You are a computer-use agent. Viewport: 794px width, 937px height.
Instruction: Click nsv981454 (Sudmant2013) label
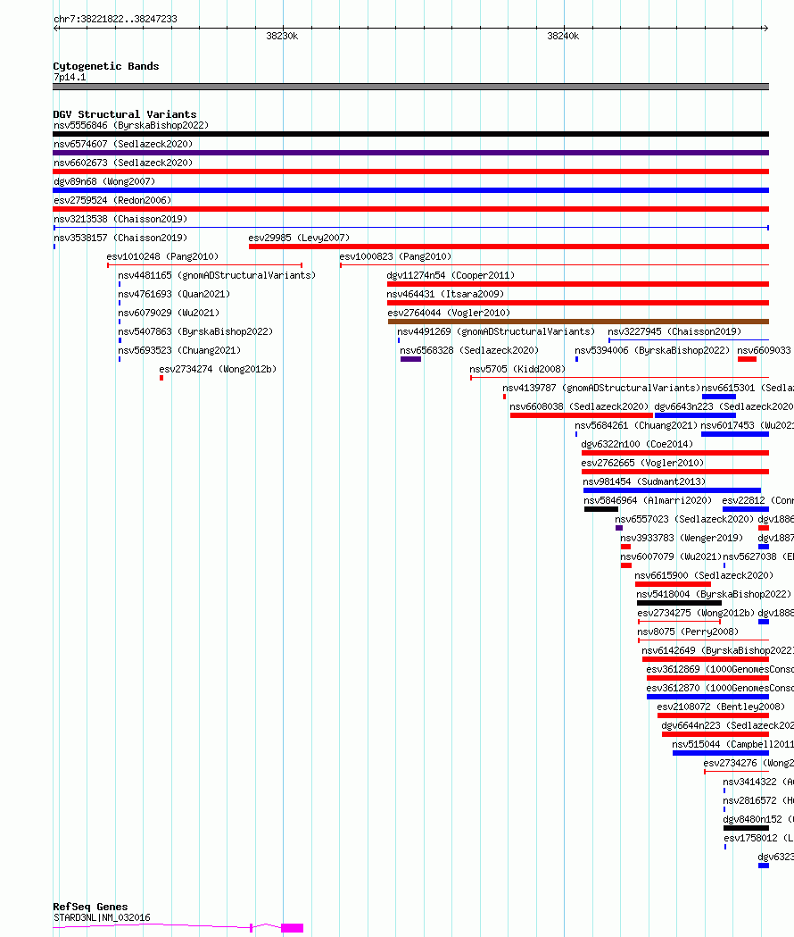[x=644, y=481]
